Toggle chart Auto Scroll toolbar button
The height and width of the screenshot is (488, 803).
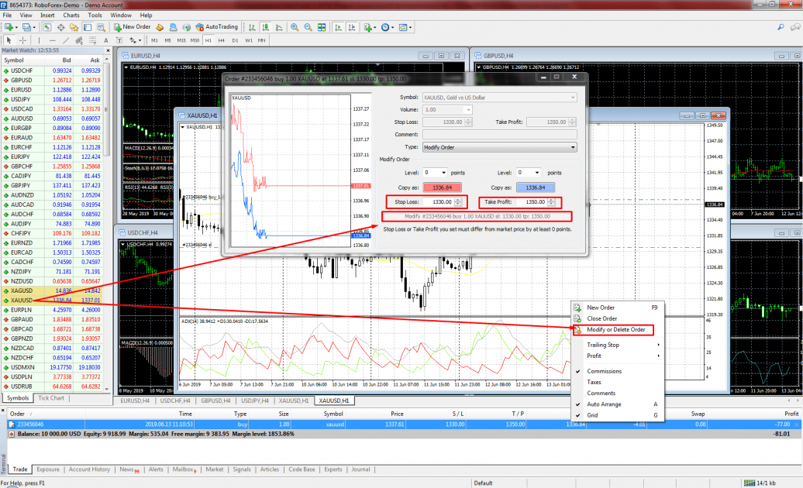coord(338,27)
